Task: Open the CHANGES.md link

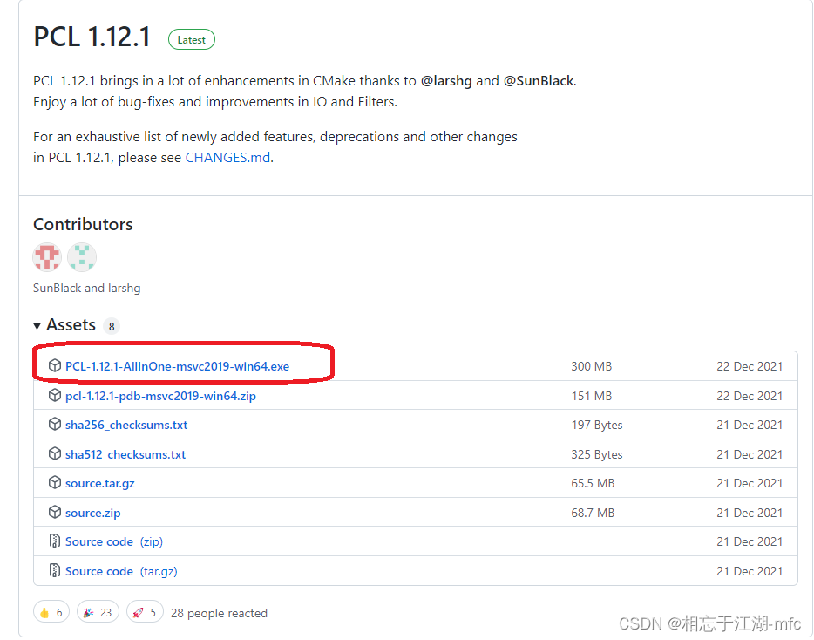Action: coord(227,158)
